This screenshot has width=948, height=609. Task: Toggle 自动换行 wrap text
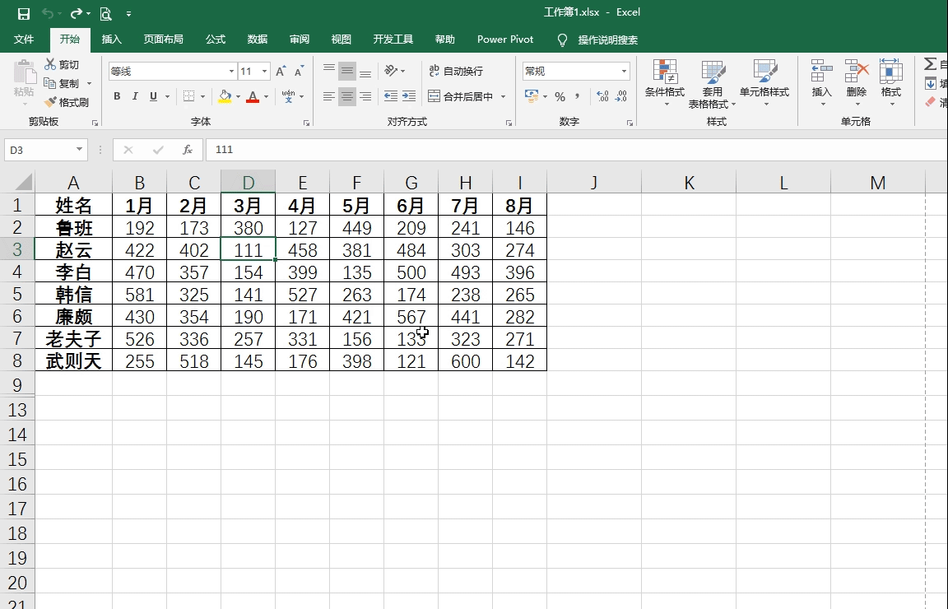457,71
